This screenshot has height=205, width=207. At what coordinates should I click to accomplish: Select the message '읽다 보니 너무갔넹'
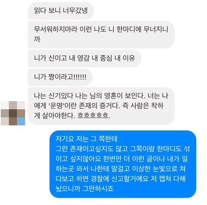point(61,11)
